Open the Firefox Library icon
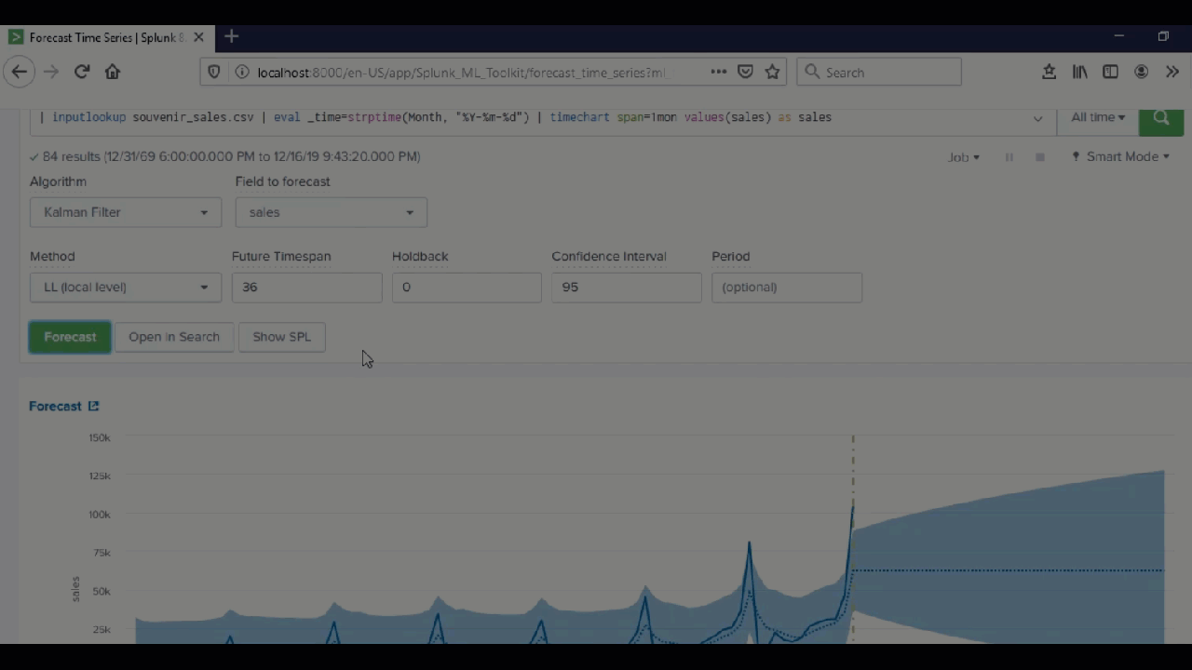Image resolution: width=1192 pixels, height=670 pixels. [1079, 72]
